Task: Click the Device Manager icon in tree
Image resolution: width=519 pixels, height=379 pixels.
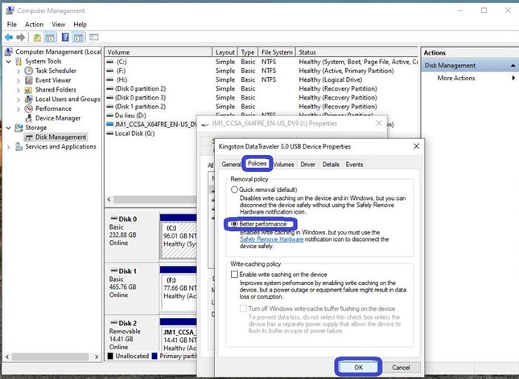Action: pyautogui.click(x=29, y=118)
